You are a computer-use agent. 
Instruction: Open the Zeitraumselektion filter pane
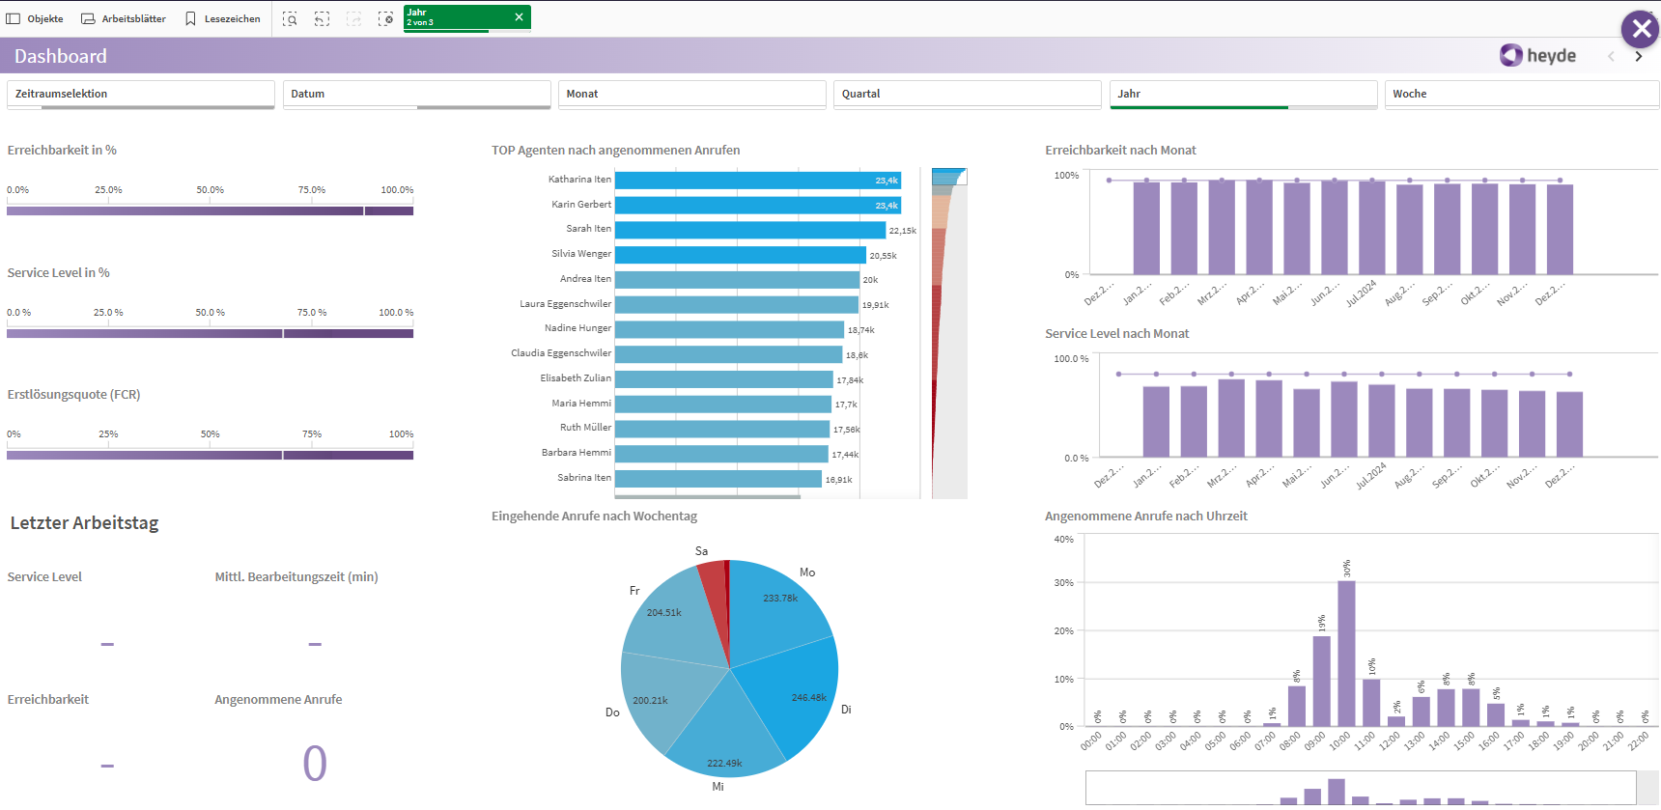coord(140,94)
